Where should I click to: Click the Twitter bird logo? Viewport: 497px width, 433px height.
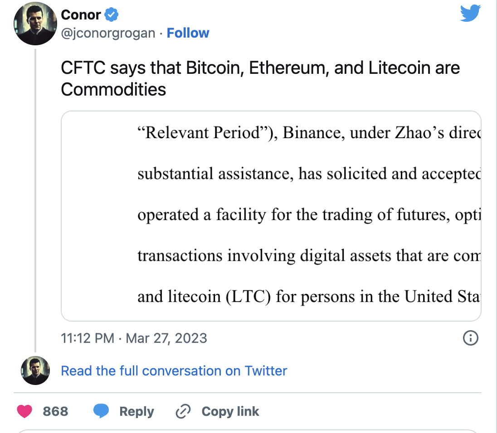470,13
